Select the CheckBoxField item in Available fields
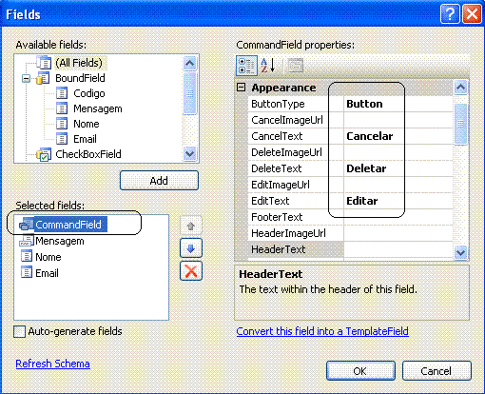Image resolution: width=485 pixels, height=394 pixels. (x=79, y=154)
